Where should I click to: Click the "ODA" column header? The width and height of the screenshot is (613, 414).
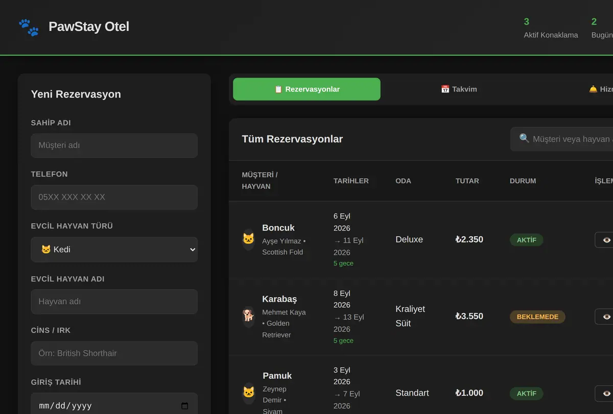[403, 181]
